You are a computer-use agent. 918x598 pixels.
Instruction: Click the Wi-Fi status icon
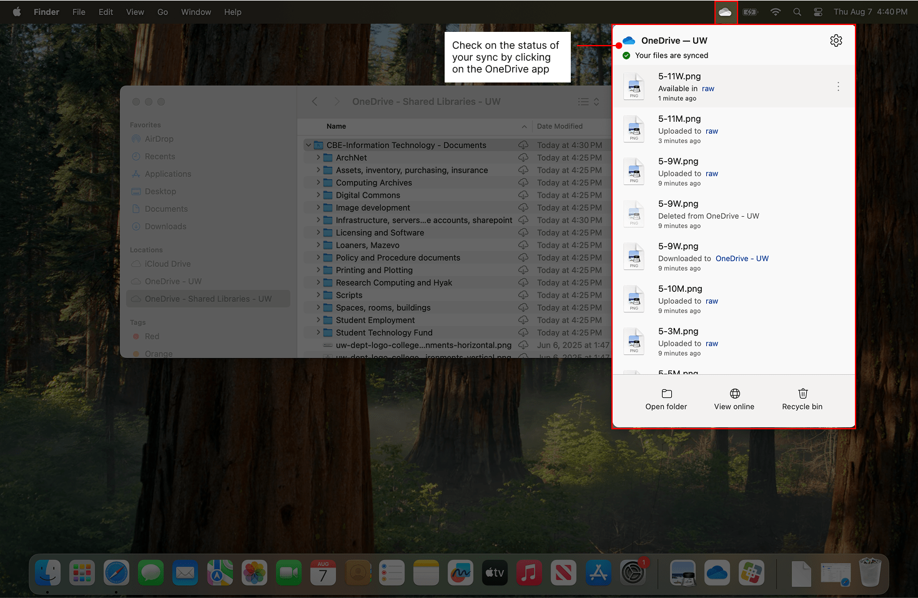point(775,11)
